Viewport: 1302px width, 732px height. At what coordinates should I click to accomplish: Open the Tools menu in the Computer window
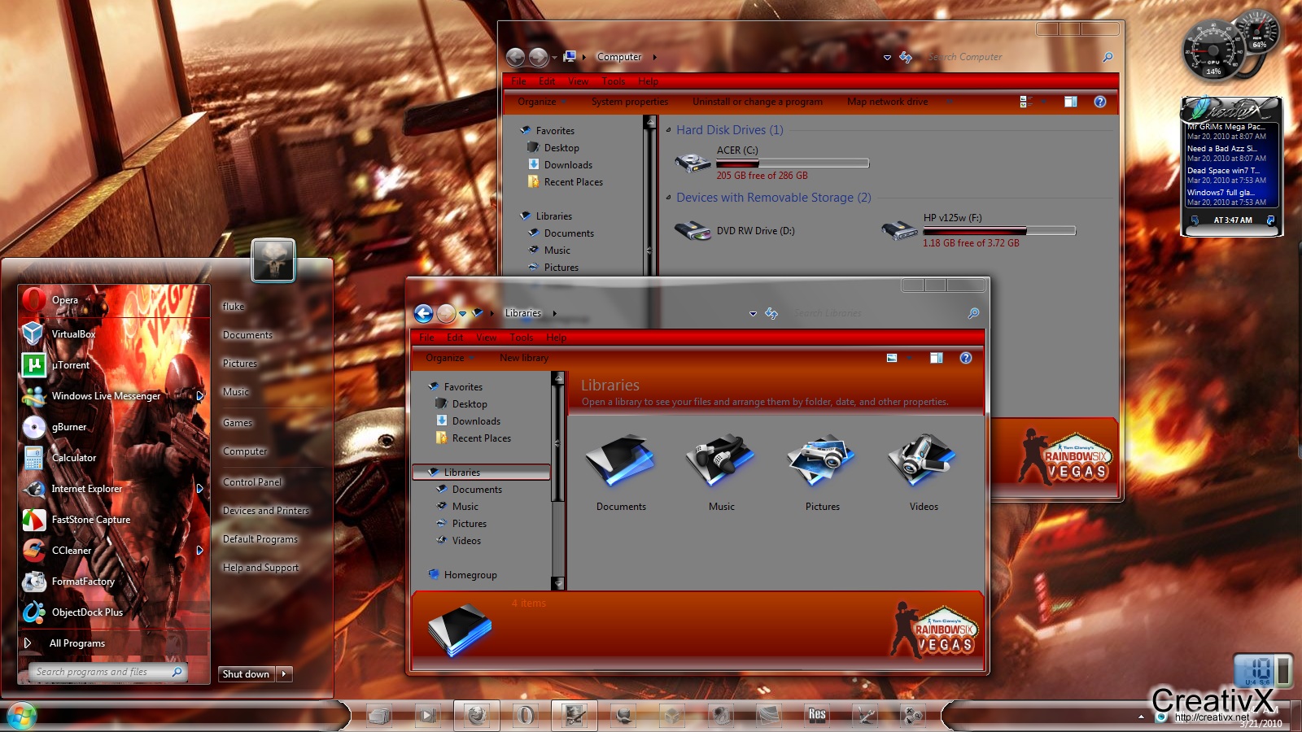(614, 81)
